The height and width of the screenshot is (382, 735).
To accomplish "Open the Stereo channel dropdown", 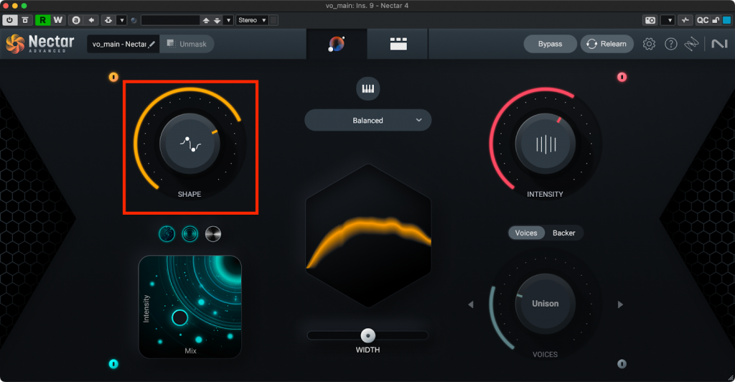I will coord(253,20).
